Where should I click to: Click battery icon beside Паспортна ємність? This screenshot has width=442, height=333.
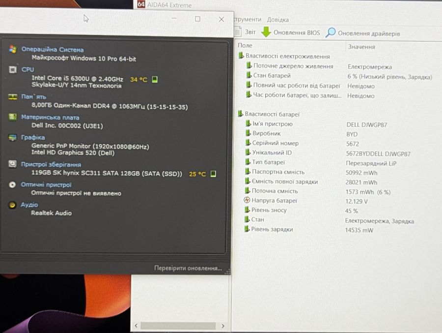248,171
